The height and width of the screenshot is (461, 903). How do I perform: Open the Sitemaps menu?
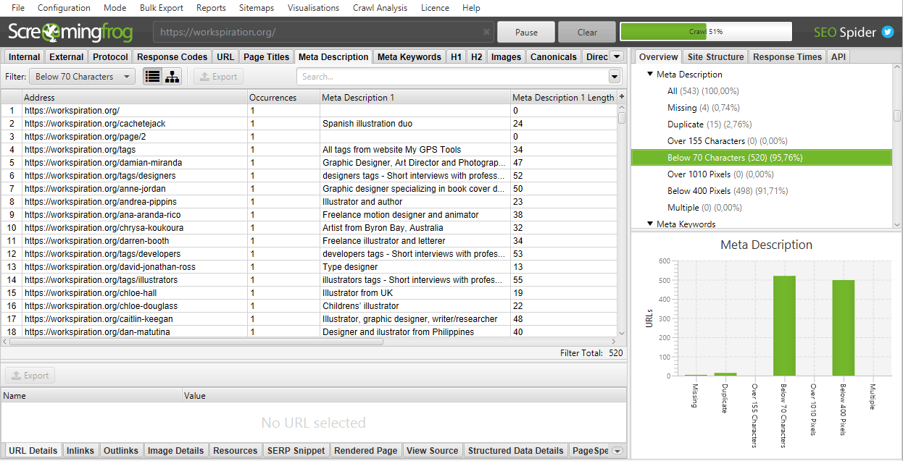pos(257,8)
